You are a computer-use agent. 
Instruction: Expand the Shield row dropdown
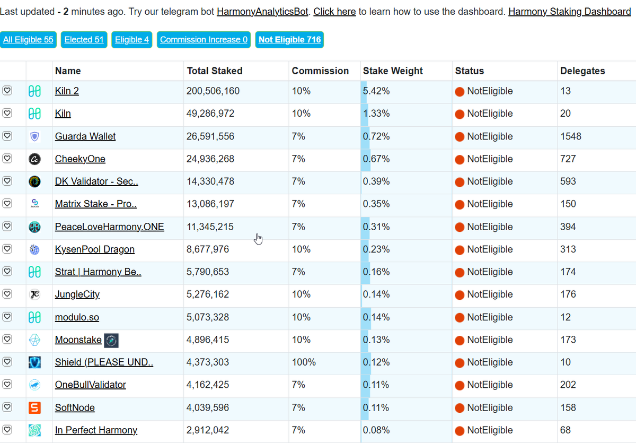(7, 362)
